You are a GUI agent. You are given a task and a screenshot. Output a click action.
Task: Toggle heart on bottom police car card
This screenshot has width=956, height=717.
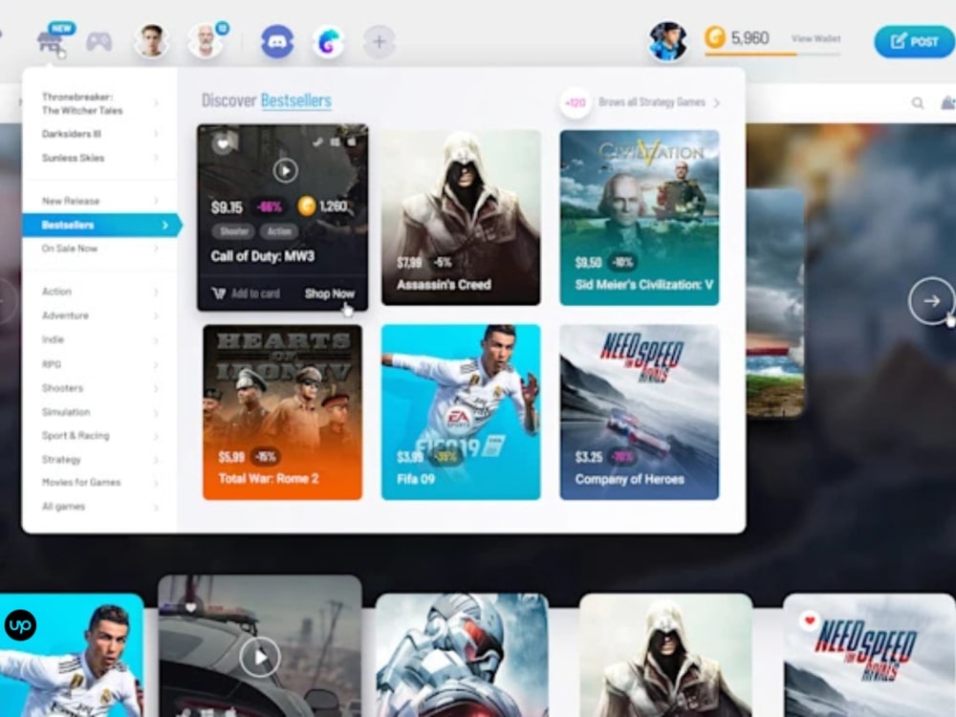(191, 607)
